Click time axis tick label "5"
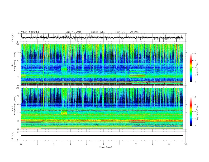Viewport: 209px width, 162px height. (x=103, y=144)
